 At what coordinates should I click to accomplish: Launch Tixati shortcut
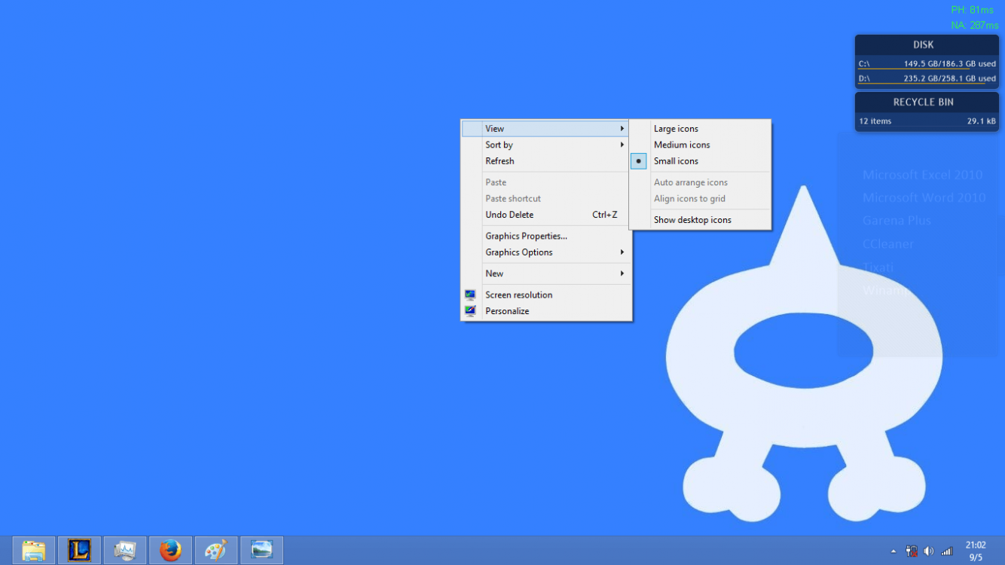878,267
